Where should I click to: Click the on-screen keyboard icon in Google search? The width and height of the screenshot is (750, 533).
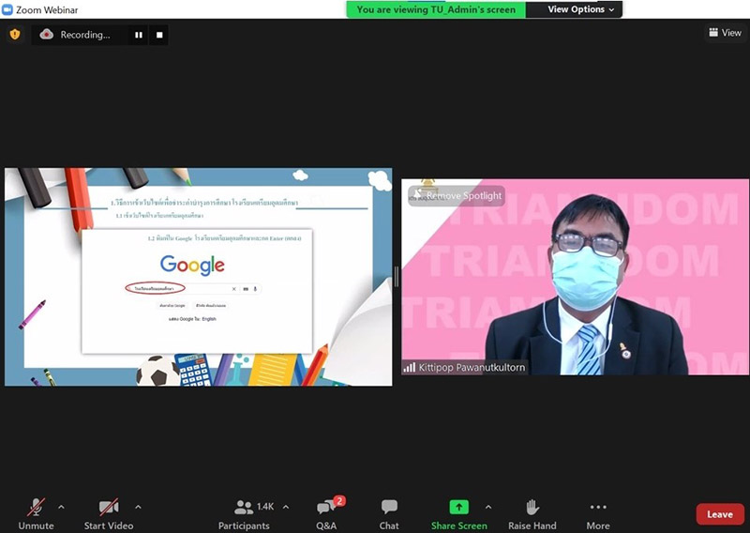coord(246,289)
